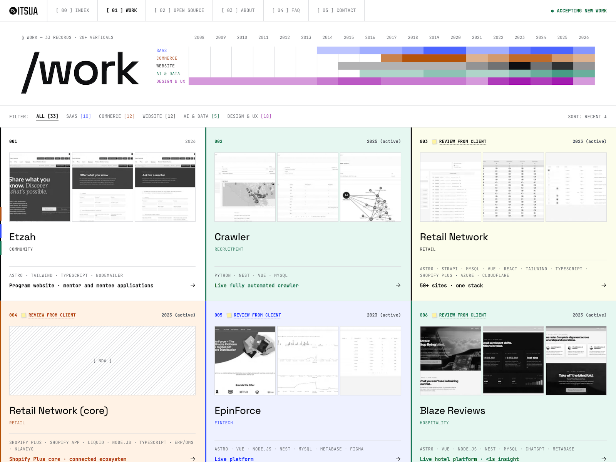Click the AI & DATA timeline bar at 2017
Image resolution: width=616 pixels, height=462 pixels.
coord(392,74)
